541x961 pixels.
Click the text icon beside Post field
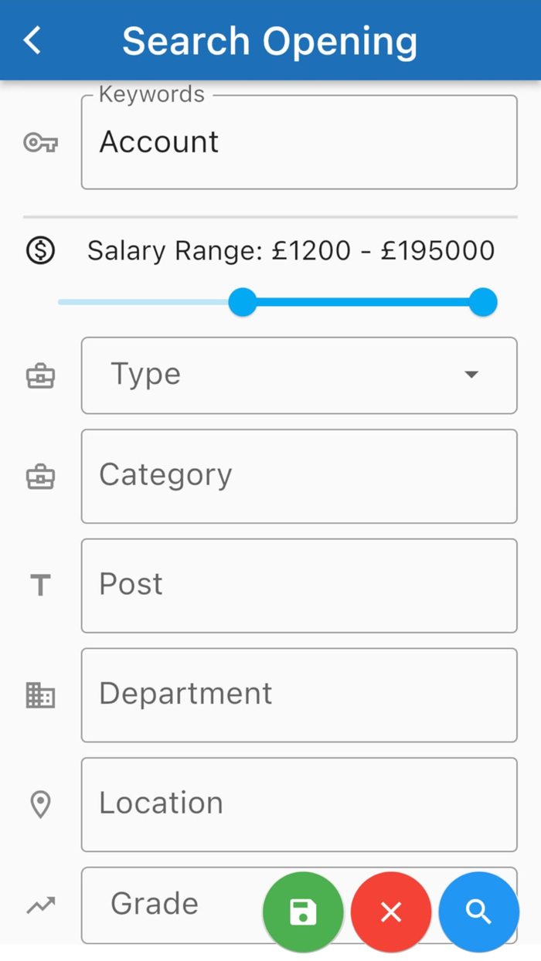point(39,586)
